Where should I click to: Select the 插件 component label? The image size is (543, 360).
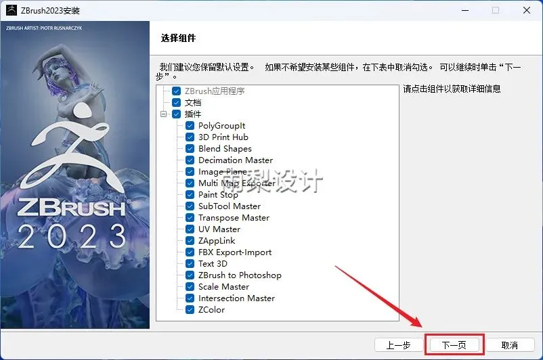click(x=193, y=114)
